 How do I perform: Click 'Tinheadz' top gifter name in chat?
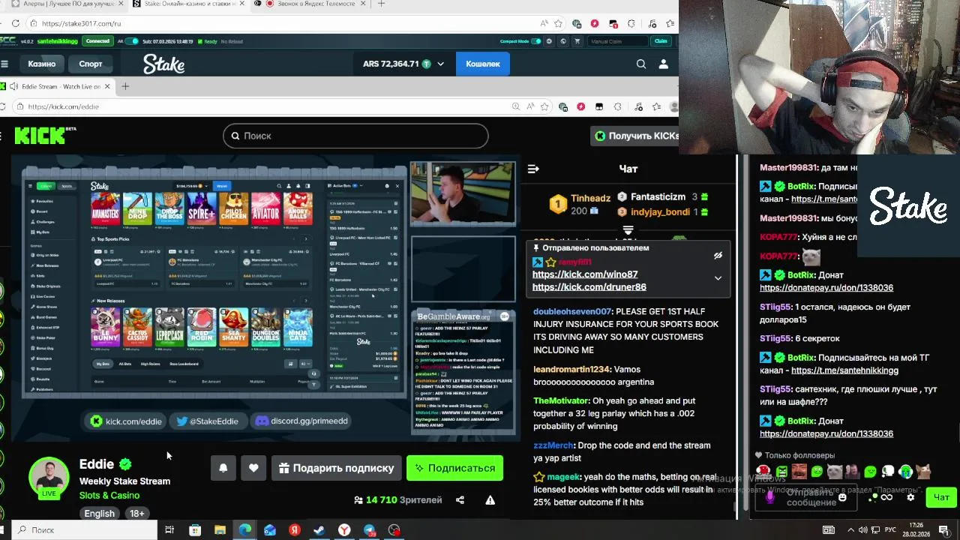(590, 198)
